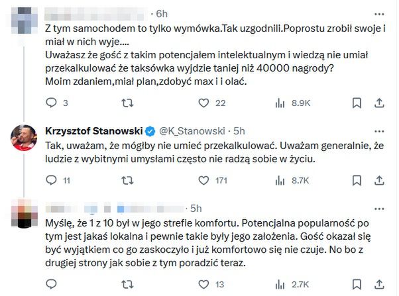Open more options on first tweet
Image resolution: width=399 pixels, height=296 pixels.
[x=380, y=13]
